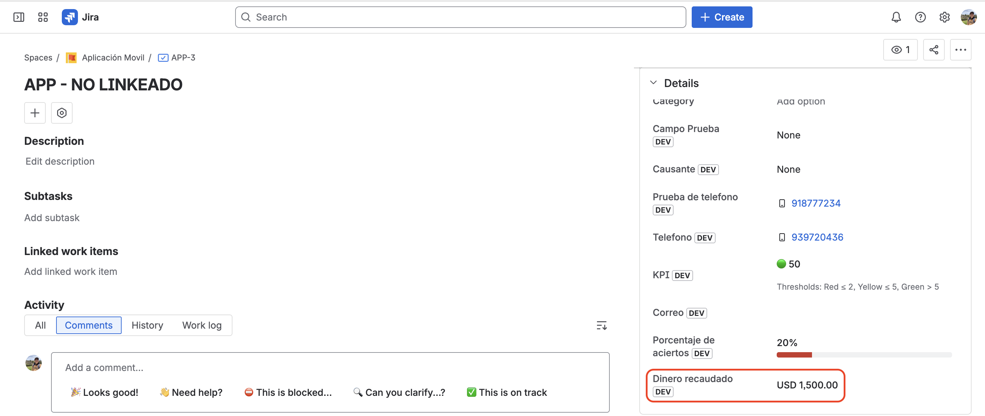Toggle the watch eye button
985x416 pixels.
click(x=900, y=50)
